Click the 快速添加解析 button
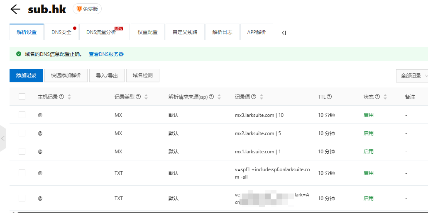 click(66, 75)
